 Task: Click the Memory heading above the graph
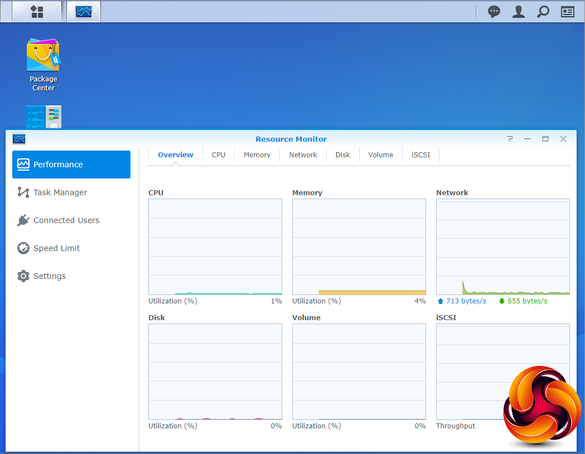307,193
